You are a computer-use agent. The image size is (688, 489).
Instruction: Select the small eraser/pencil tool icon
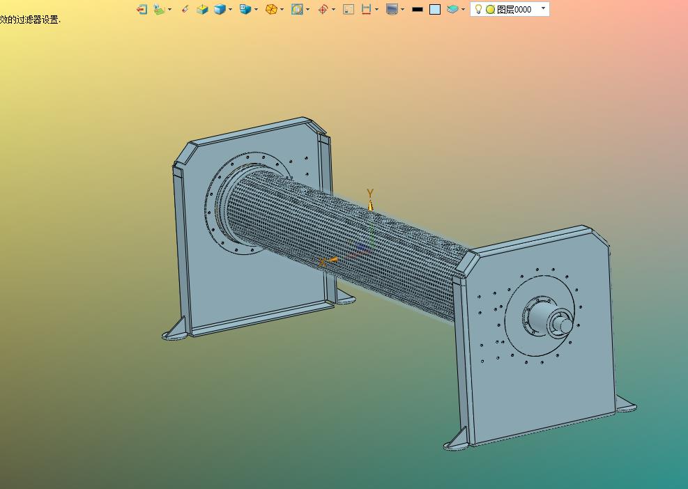click(185, 9)
